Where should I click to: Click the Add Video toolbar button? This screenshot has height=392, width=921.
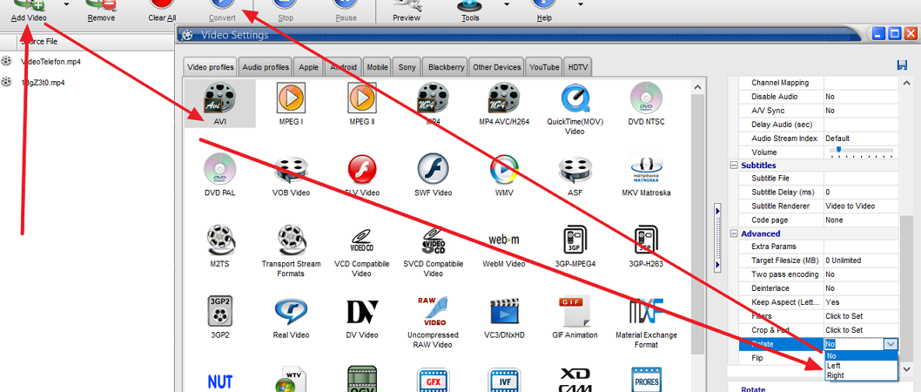pos(29,10)
